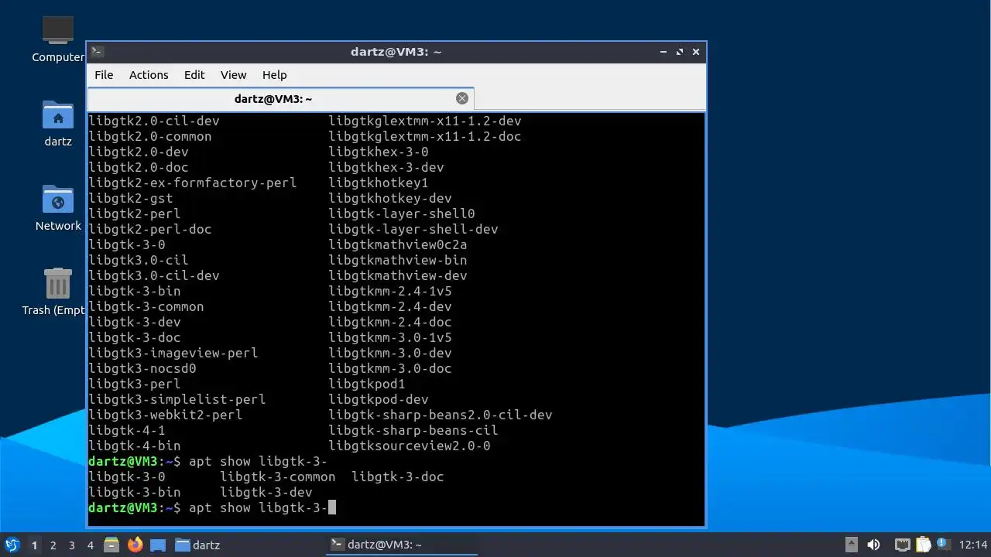Click 'libgtksourceview2.0-0' in the listing
The image size is (991, 557).
(410, 446)
